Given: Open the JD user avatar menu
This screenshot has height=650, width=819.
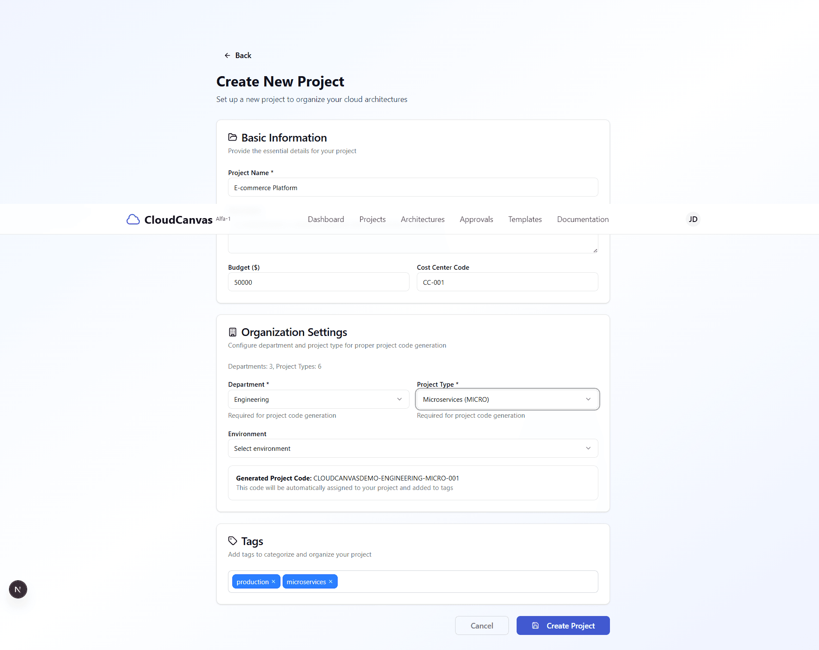Looking at the screenshot, I should click(693, 219).
